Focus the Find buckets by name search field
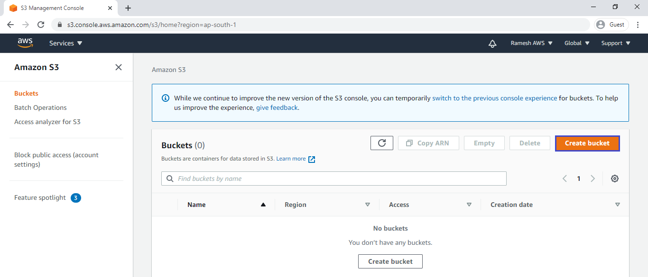The height and width of the screenshot is (277, 648). pos(334,179)
